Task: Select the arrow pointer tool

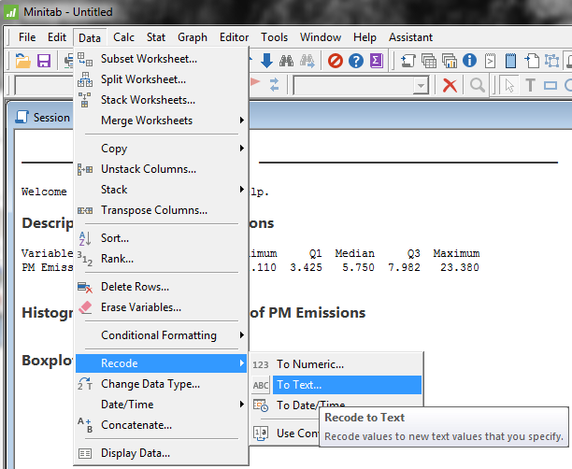Action: (x=509, y=86)
